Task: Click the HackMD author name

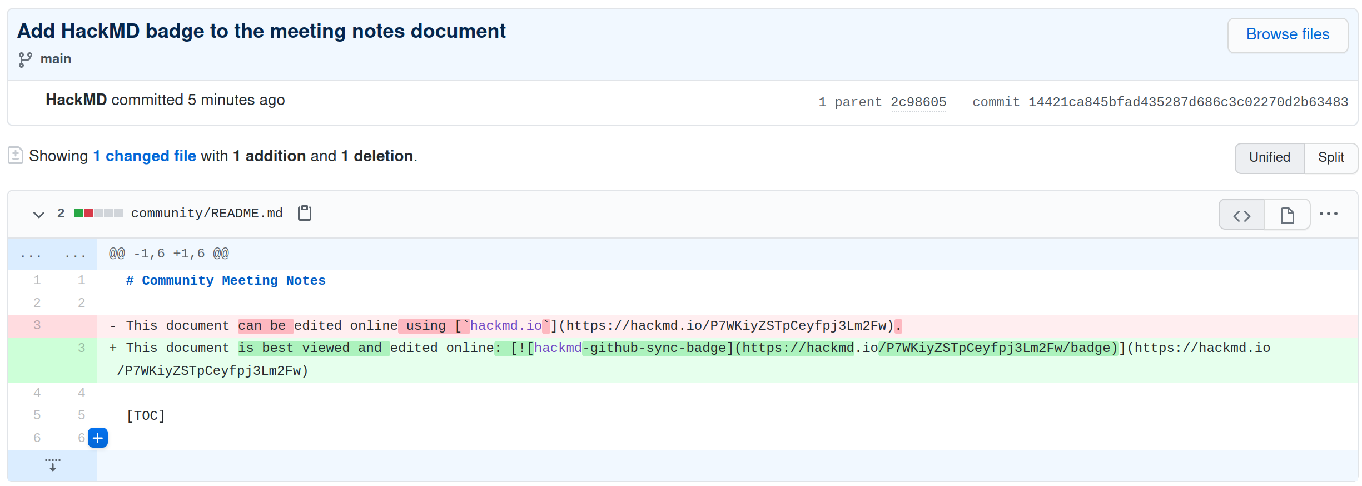Action: pos(76,100)
